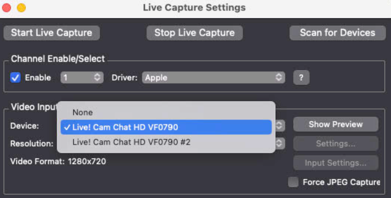Click Stop Live Capture
Viewport: 391px width, 198px height.
click(x=195, y=33)
